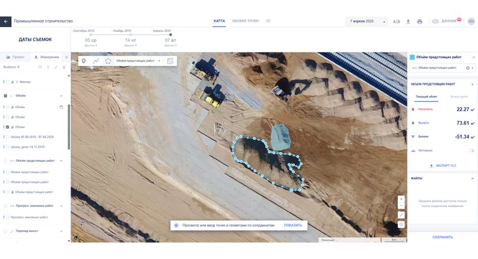Switch to the За все даты tab
The image size is (478, 259).
[x=459, y=96]
